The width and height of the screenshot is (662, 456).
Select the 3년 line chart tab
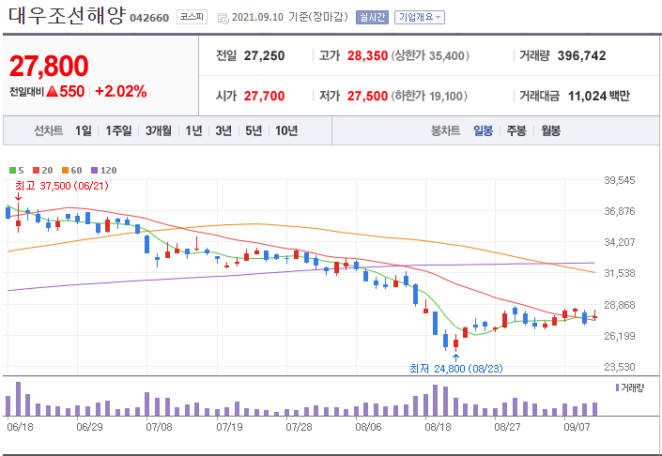[223, 130]
